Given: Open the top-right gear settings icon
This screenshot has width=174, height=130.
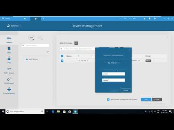Looking at the screenshot, I should click(155, 18).
